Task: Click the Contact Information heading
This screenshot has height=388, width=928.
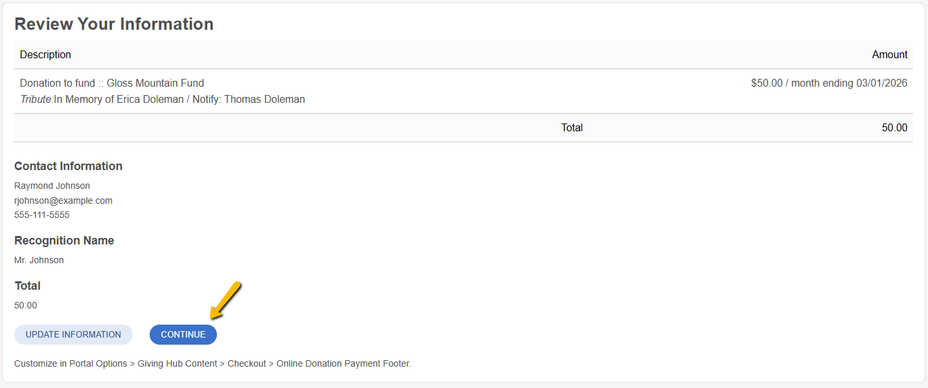Action: [x=69, y=166]
